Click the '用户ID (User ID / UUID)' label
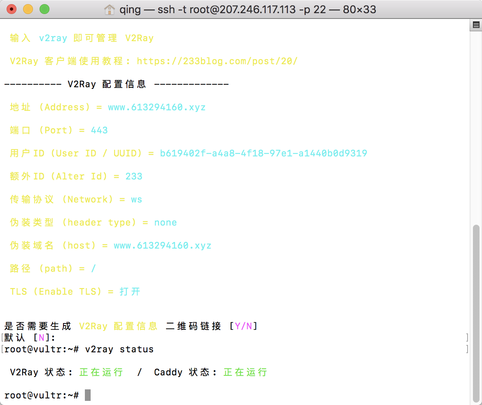 click(x=76, y=153)
